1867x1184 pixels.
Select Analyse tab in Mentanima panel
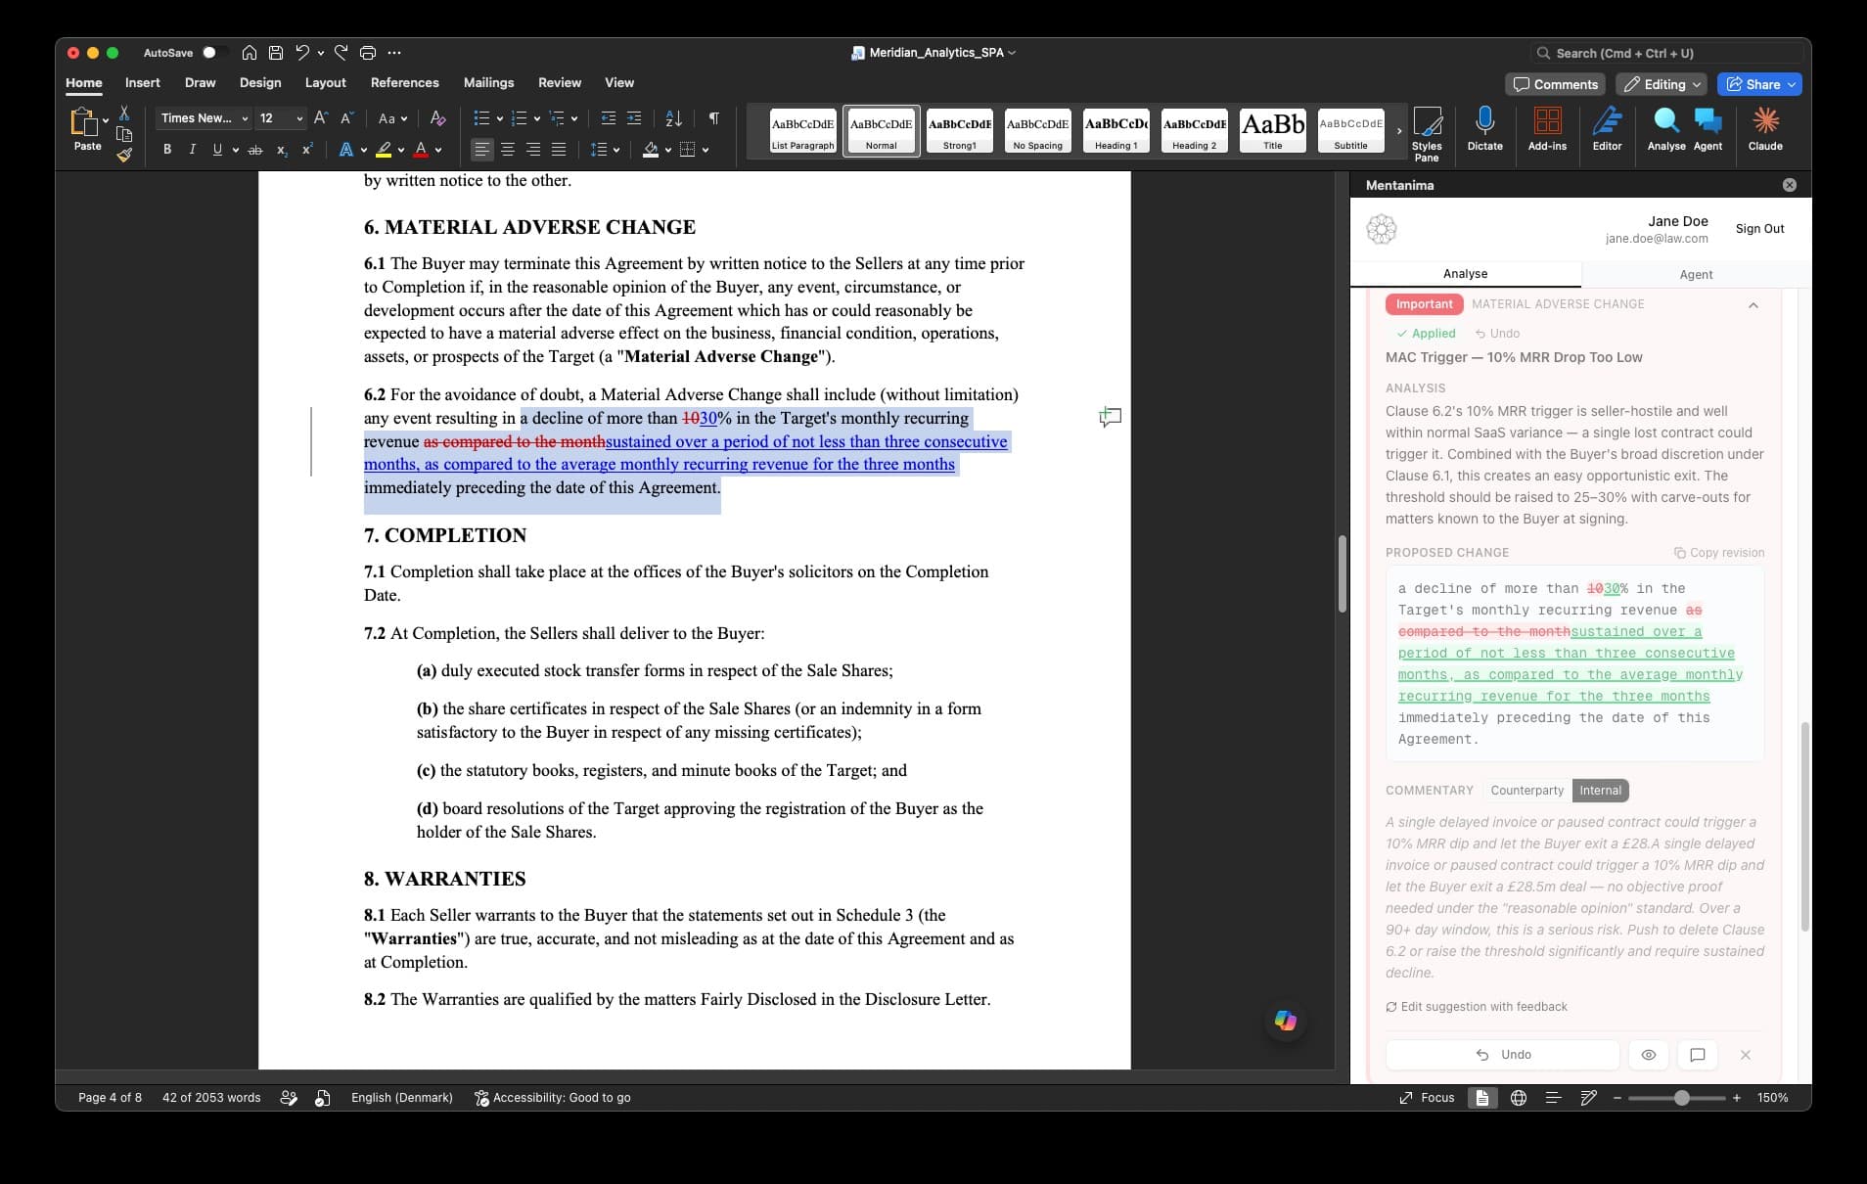1465,274
